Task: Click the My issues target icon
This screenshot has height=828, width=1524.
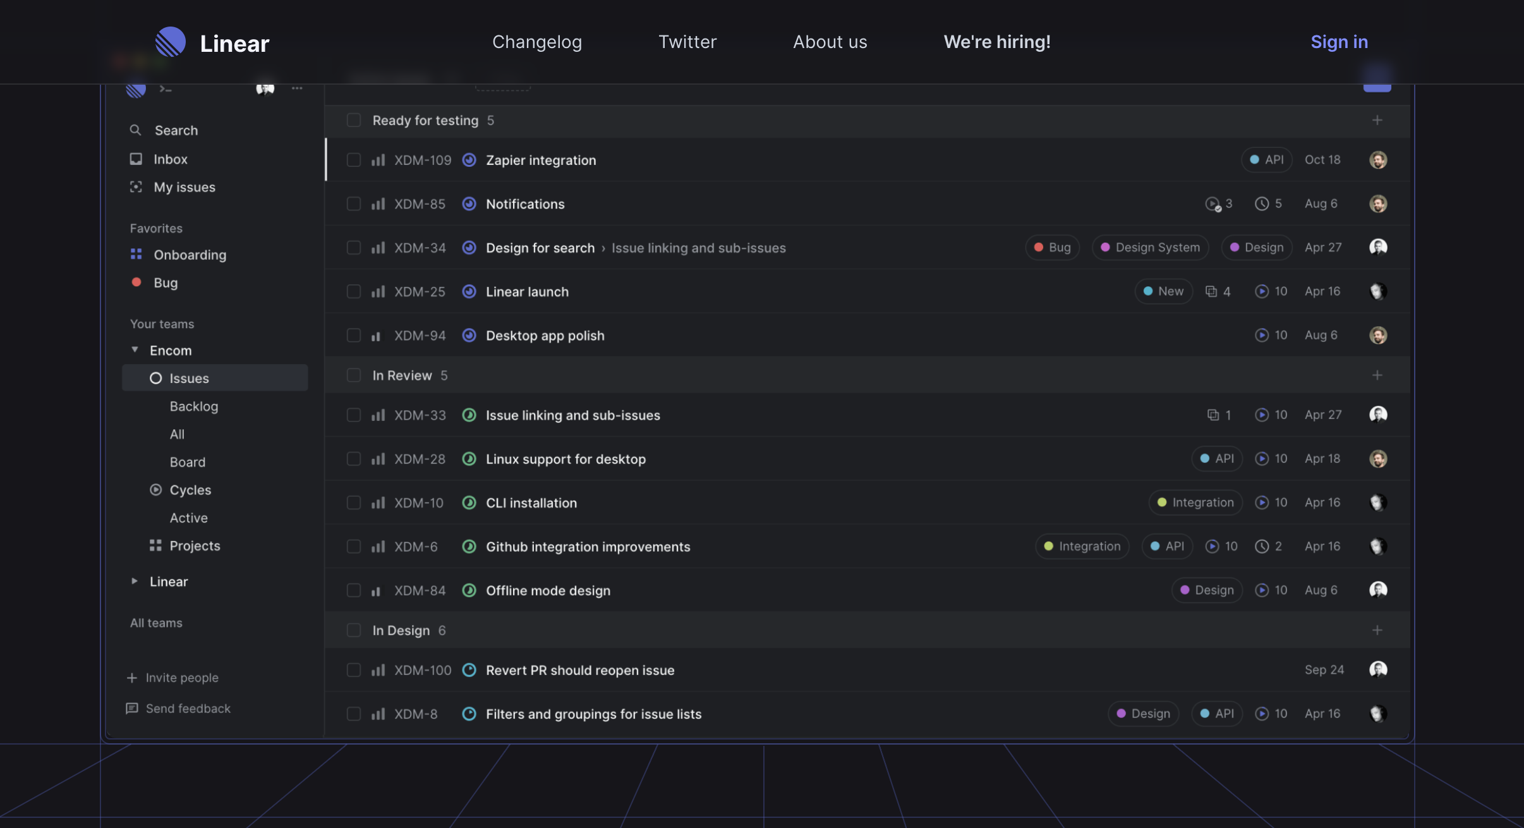Action: click(x=136, y=187)
